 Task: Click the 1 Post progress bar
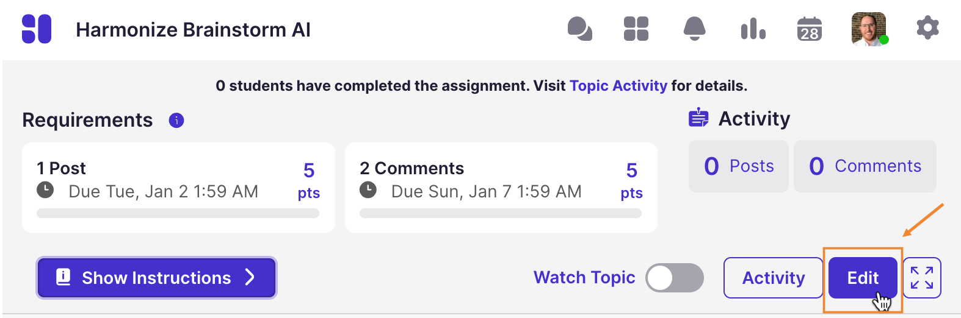[x=178, y=213]
